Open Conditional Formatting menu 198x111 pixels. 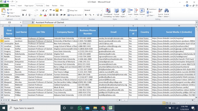(108, 13)
